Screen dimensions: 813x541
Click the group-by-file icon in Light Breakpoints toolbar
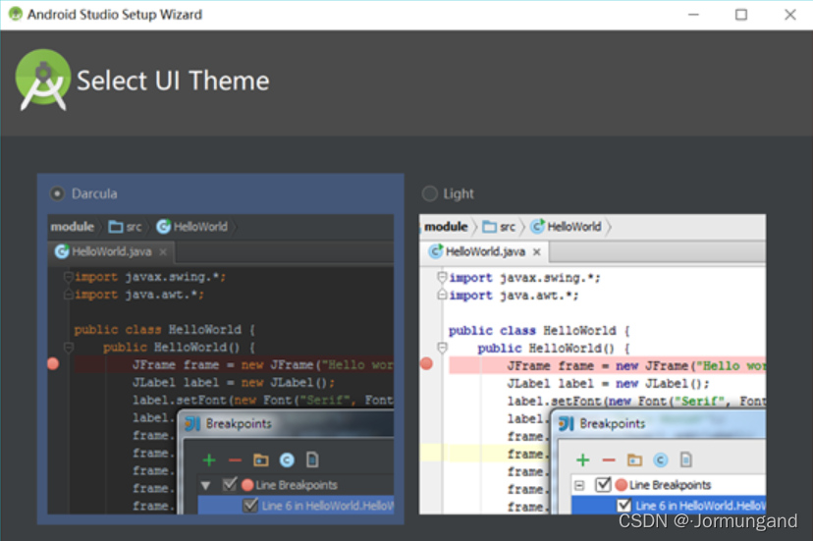click(x=686, y=460)
